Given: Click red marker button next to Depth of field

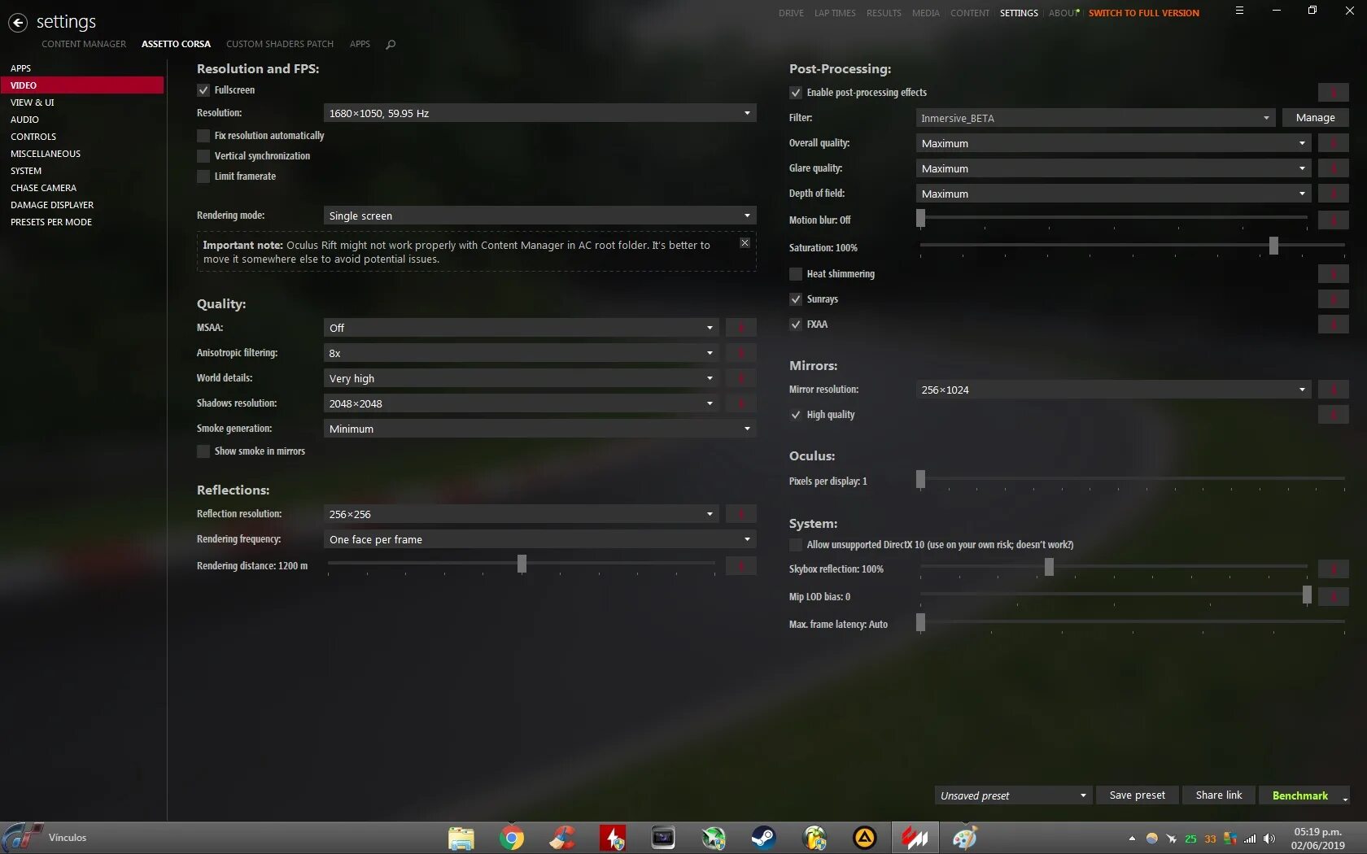Looking at the screenshot, I should tap(1333, 194).
